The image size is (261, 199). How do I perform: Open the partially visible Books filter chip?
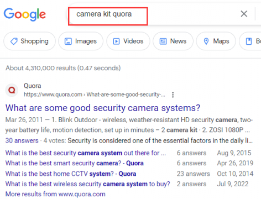pos(250,41)
